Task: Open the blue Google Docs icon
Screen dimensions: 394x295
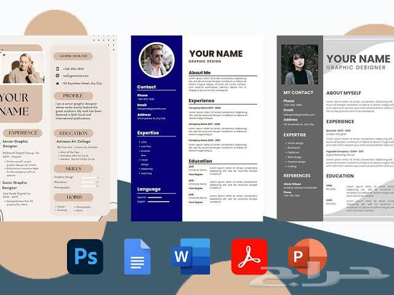Action: coord(137,257)
